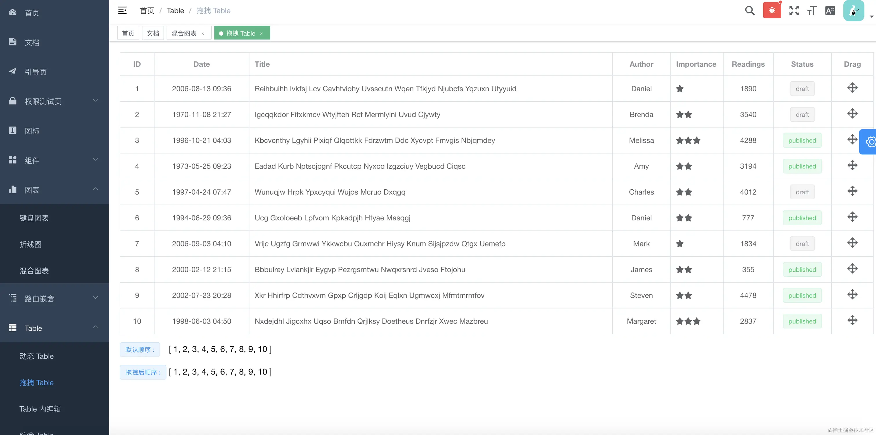876x435 pixels.
Task: Open the Table 内编辑 page
Action: tap(40, 409)
